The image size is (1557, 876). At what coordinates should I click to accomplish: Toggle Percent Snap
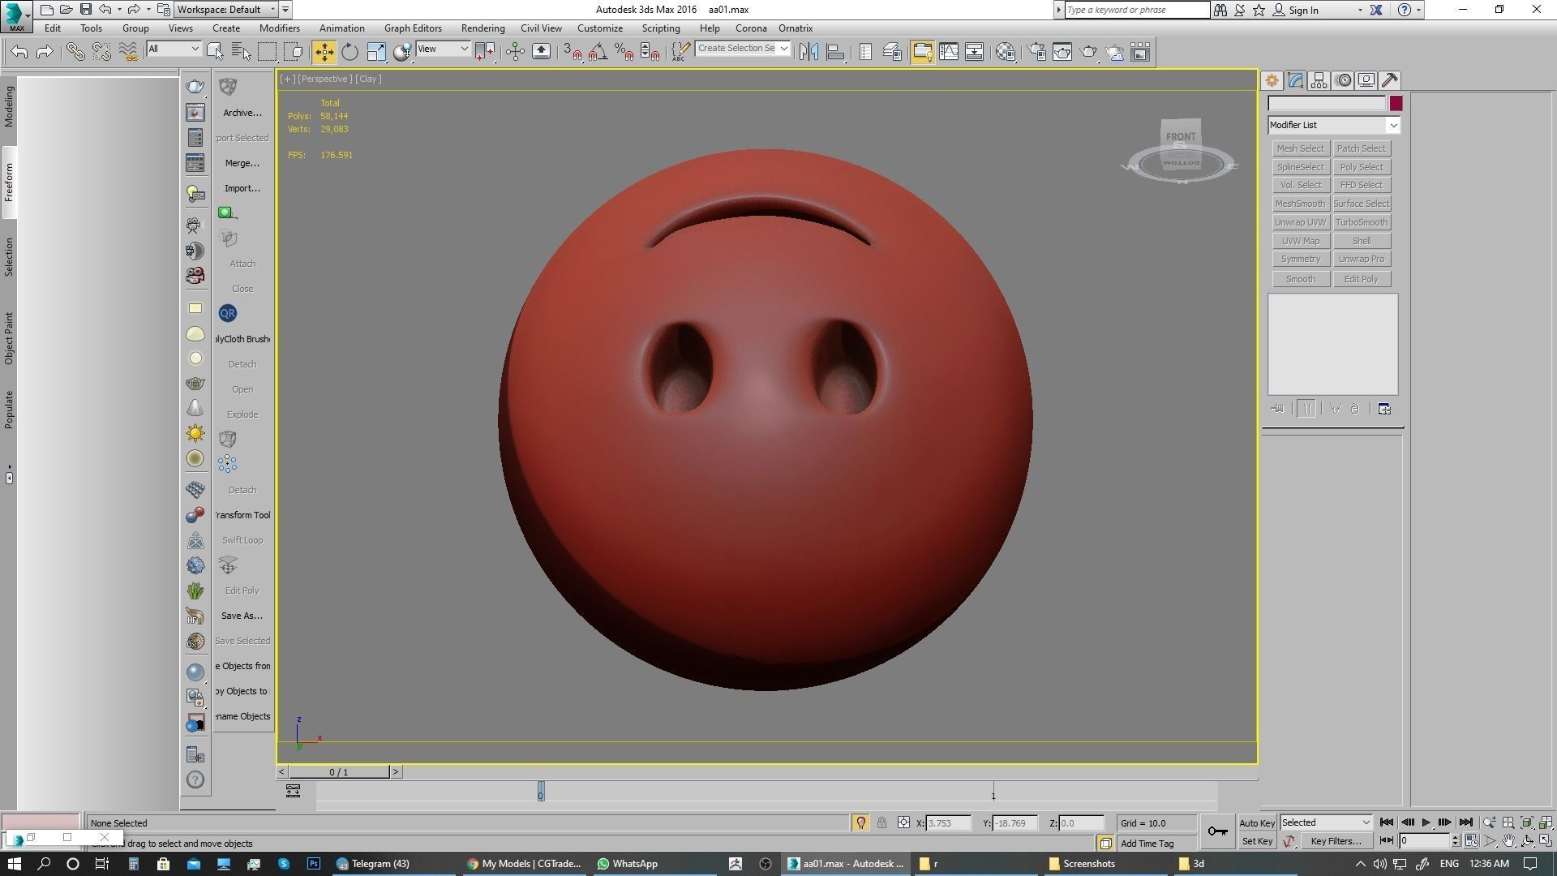(624, 52)
